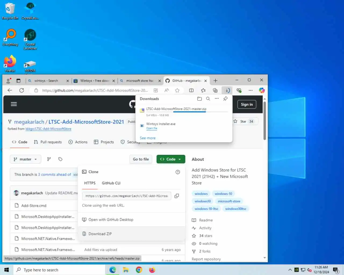Image resolution: width=344 pixels, height=275 pixels.
Task: Copy the clone URL to clipboard
Action: coord(177,196)
